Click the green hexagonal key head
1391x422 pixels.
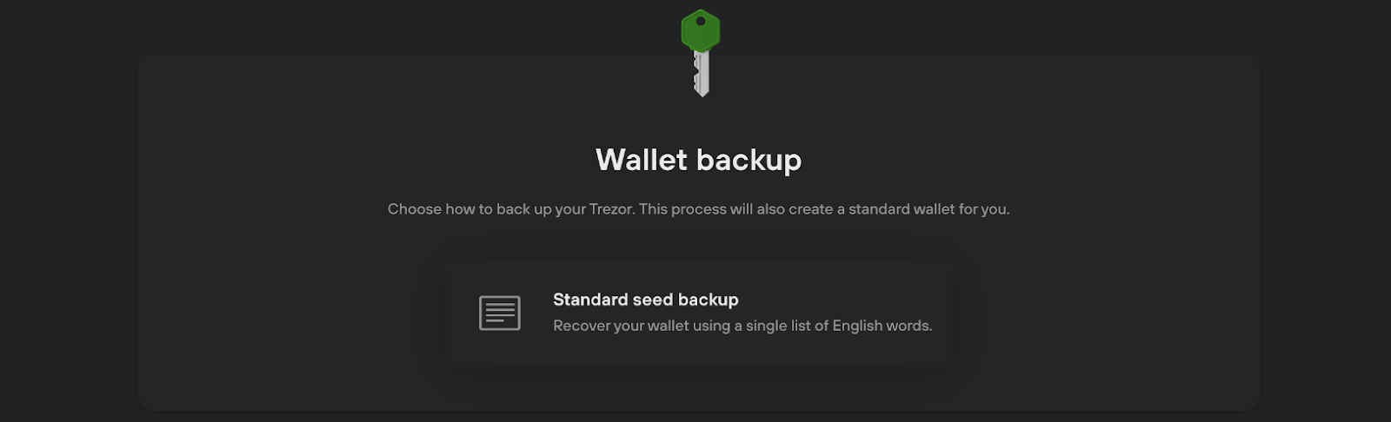tap(701, 30)
